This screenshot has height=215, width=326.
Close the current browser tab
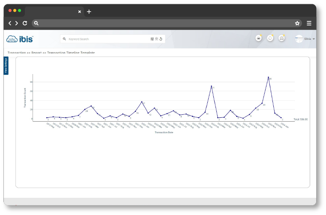[x=79, y=12]
